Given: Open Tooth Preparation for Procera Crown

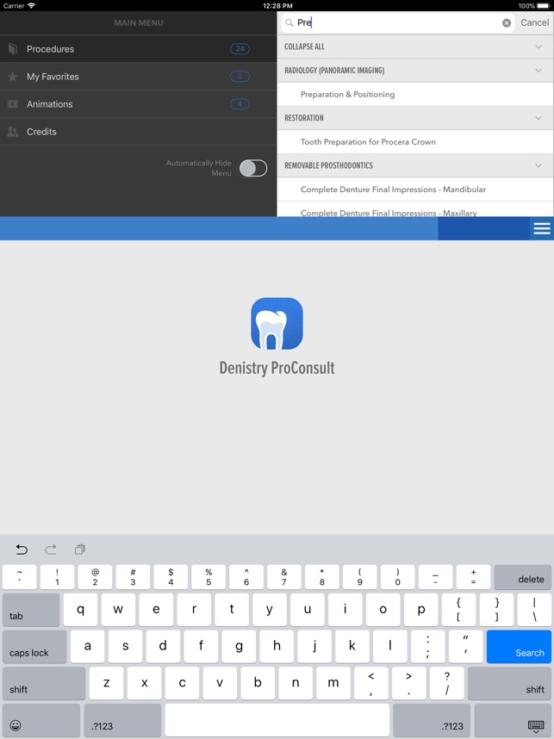Looking at the screenshot, I should point(415,142).
